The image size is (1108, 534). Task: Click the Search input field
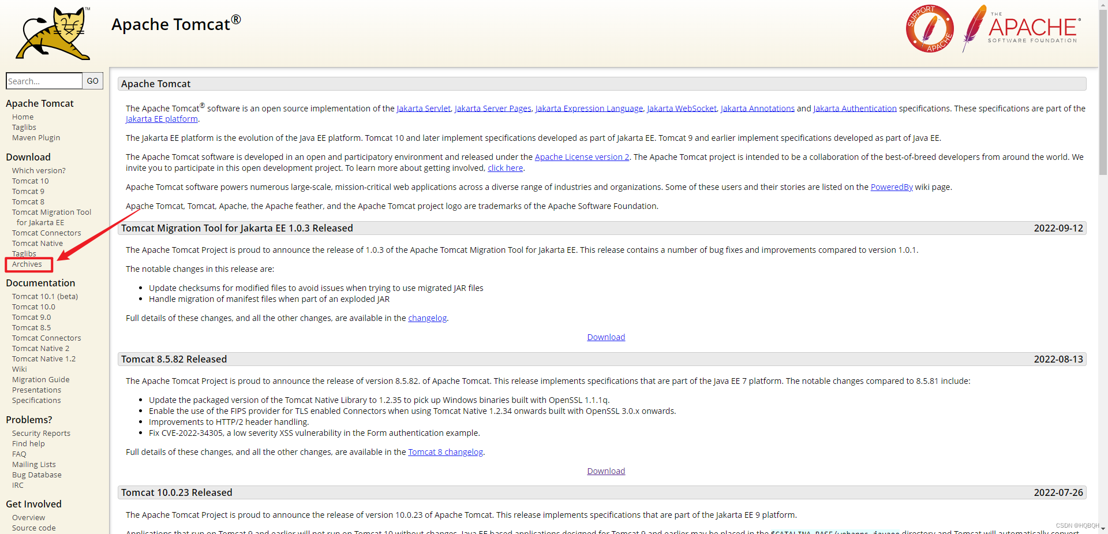44,81
